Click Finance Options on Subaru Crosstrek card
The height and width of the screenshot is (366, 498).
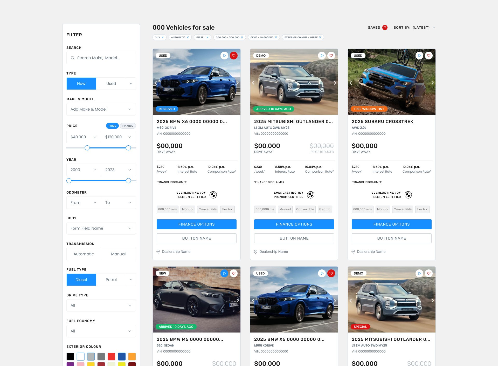point(392,224)
